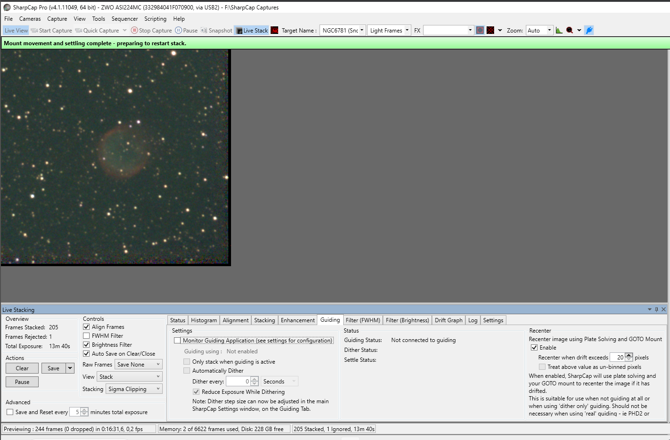Switch to the Enhancement tab
Viewport: 670px width, 440px height.
point(298,320)
